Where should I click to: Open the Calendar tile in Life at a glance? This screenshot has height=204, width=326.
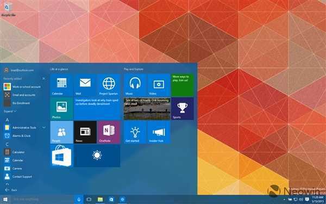tap(62, 85)
